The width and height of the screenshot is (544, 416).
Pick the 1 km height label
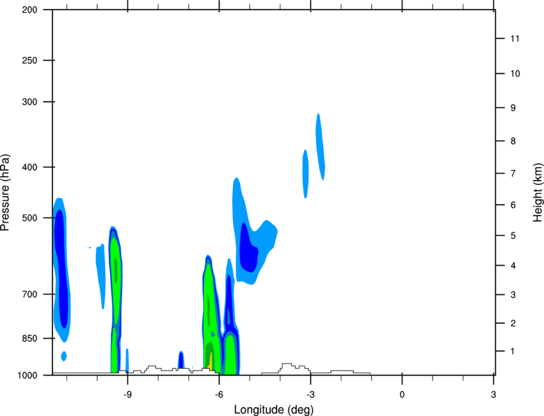pyautogui.click(x=513, y=351)
